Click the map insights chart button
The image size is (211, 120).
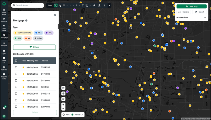pyautogui.click(x=63, y=99)
